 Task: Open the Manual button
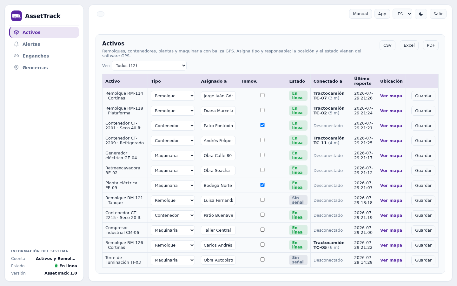click(x=361, y=14)
